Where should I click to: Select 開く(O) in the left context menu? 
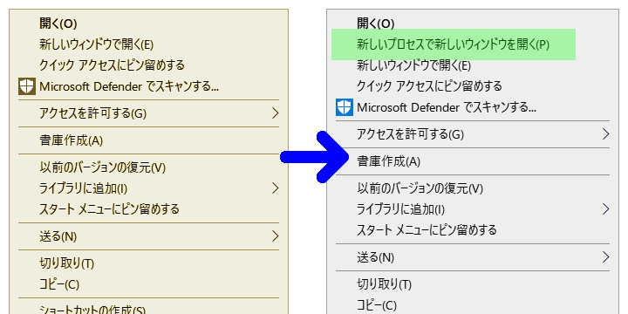pyautogui.click(x=58, y=24)
